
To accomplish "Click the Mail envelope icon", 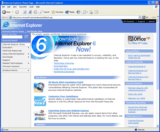I will pyautogui.click(x=84, y=12).
